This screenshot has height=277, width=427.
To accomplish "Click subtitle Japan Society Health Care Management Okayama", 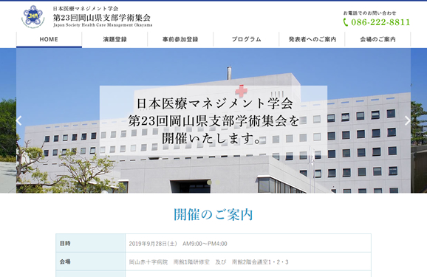I will coord(103,25).
